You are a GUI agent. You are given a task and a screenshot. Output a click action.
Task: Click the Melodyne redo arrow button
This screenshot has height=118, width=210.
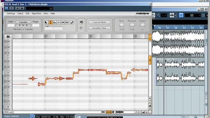[x=81, y=28]
